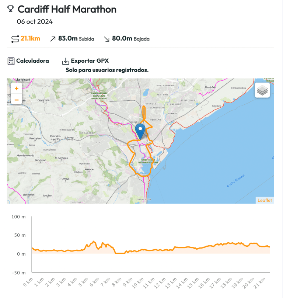Click the Cardiff Half Marathon title
Viewport: 283px width, 298px height.
pos(67,9)
